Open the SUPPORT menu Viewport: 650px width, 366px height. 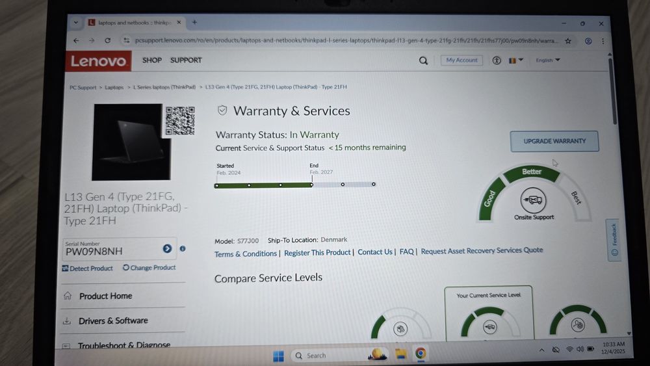point(186,60)
